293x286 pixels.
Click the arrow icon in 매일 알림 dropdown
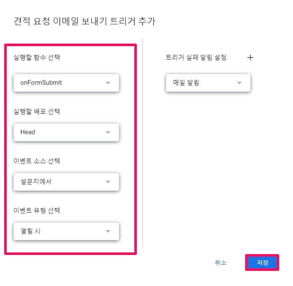(239, 83)
